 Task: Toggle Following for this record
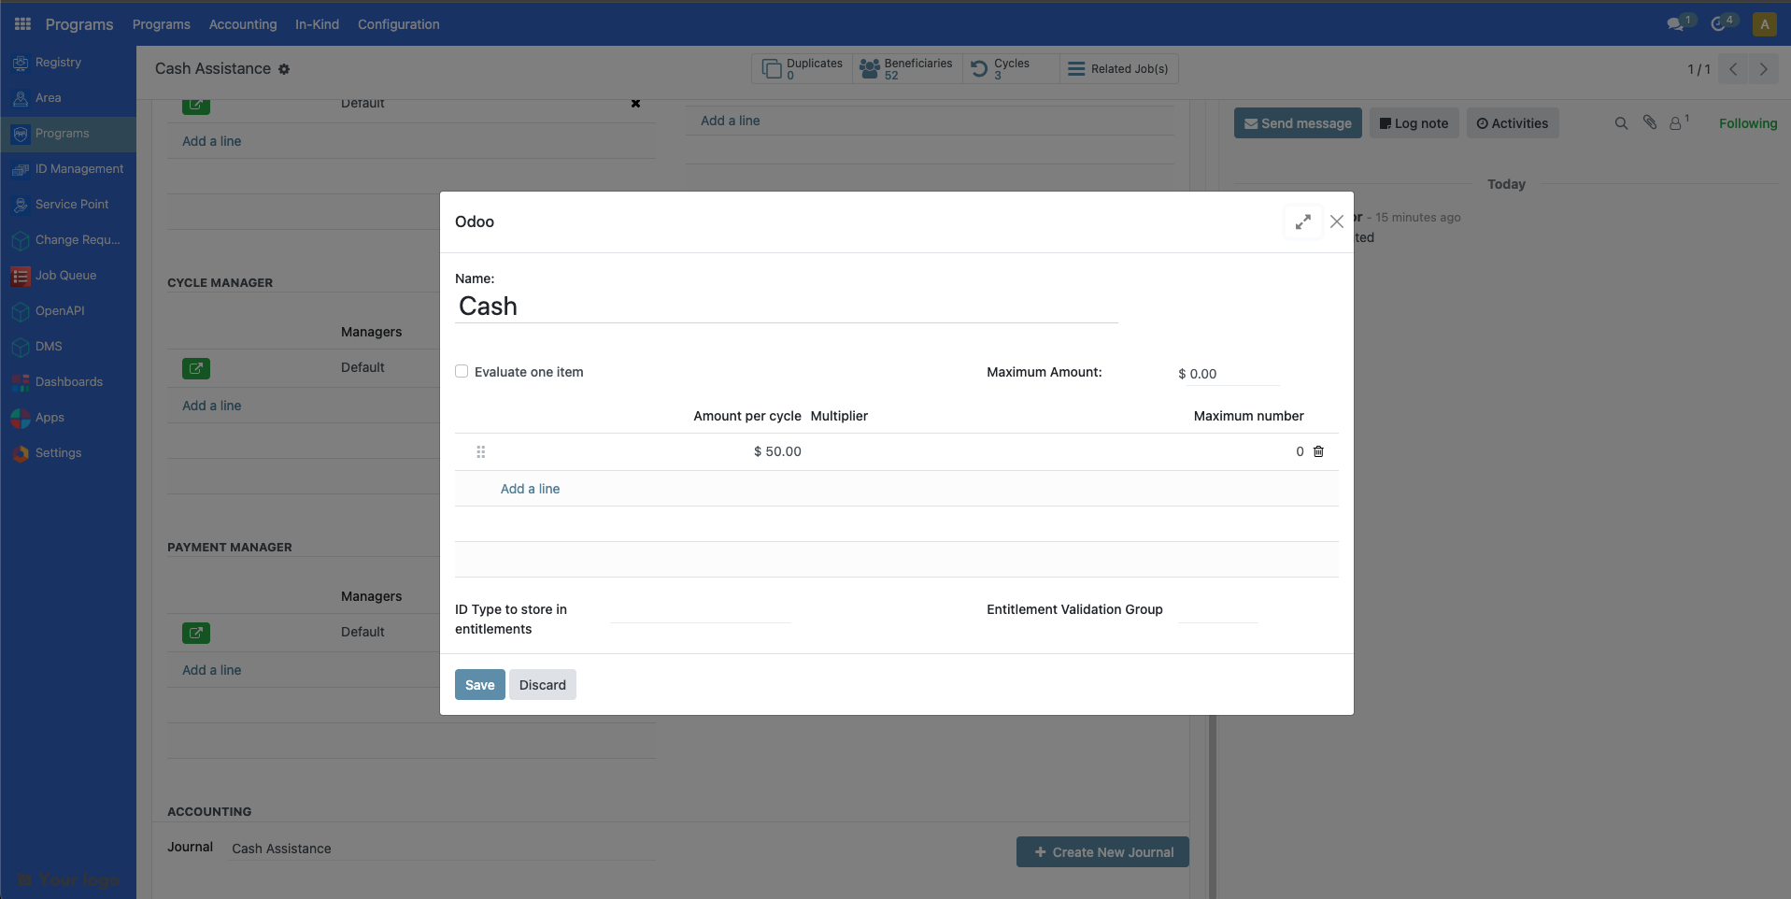(x=1747, y=122)
